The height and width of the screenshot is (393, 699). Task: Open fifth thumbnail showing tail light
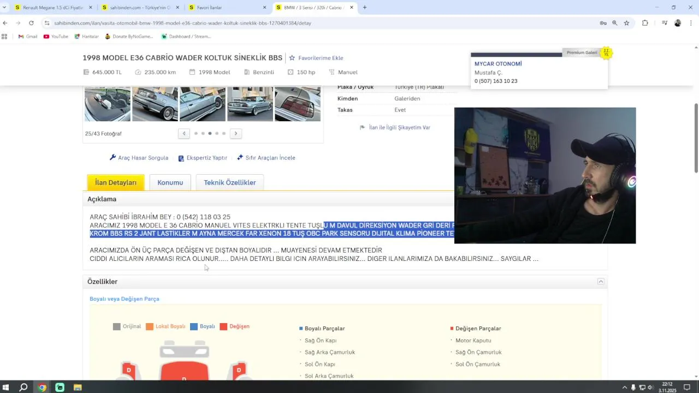click(298, 104)
